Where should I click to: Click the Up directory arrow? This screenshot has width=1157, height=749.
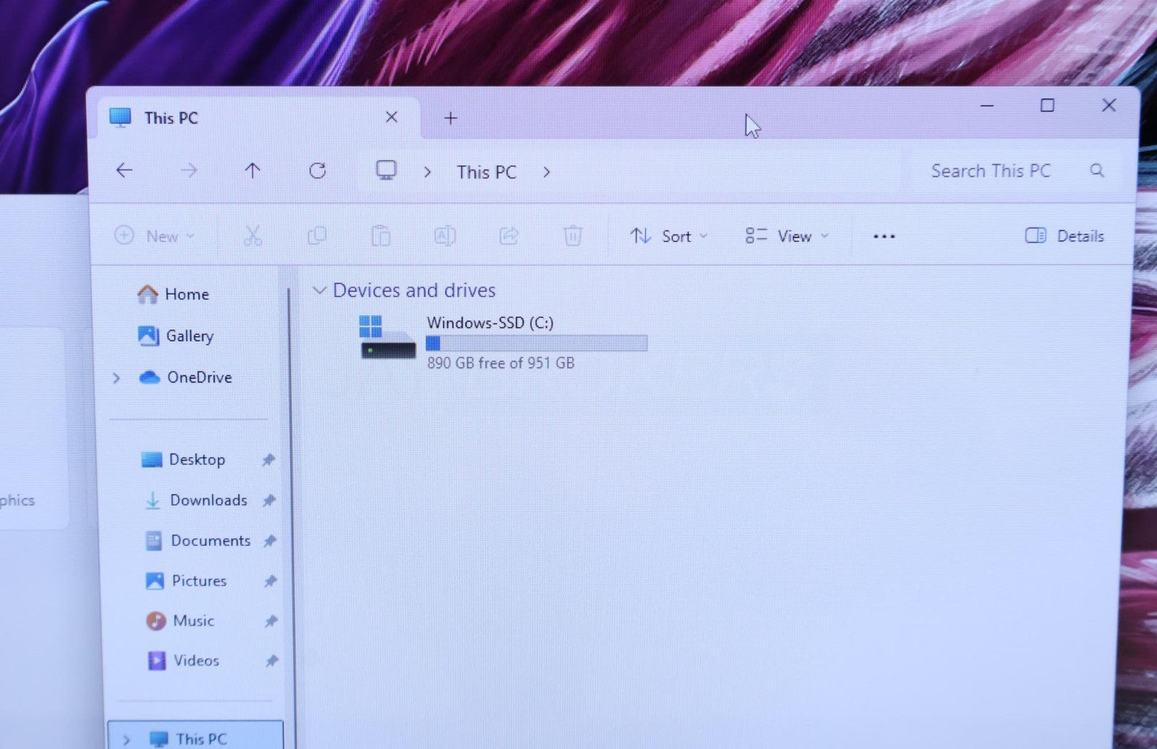pyautogui.click(x=252, y=171)
